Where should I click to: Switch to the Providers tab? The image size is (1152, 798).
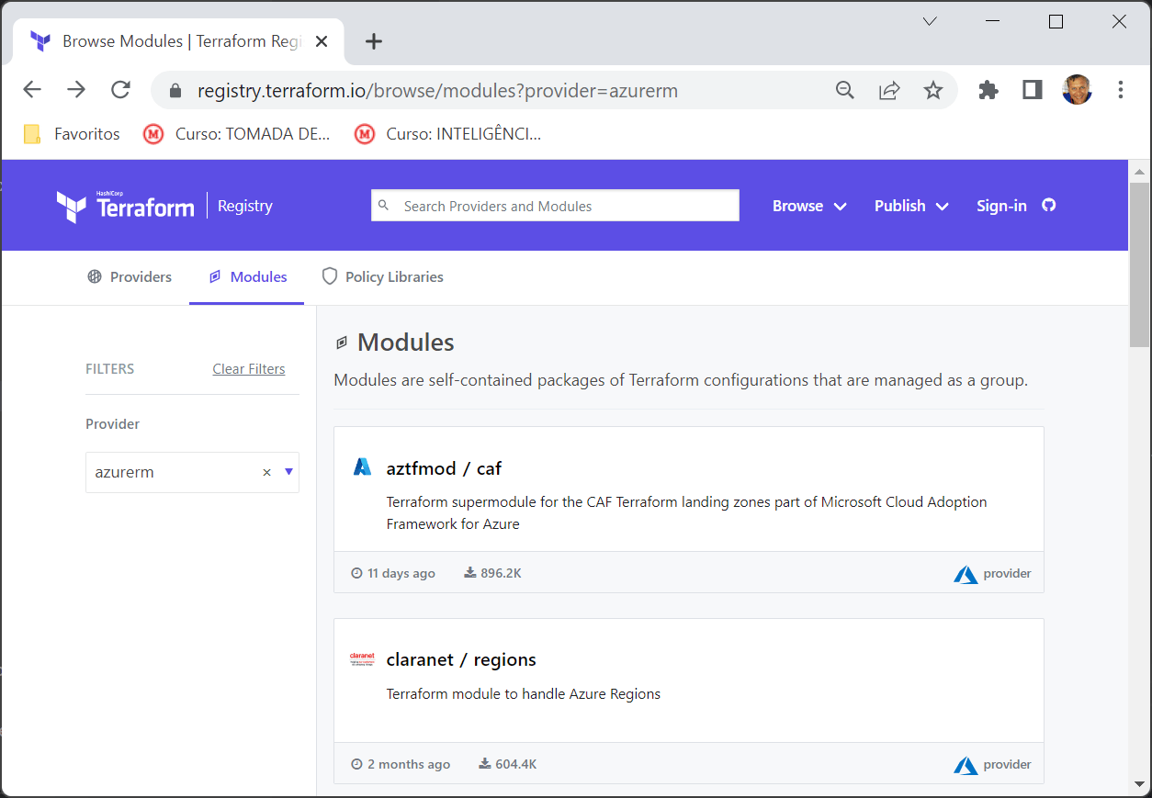pyautogui.click(x=130, y=276)
